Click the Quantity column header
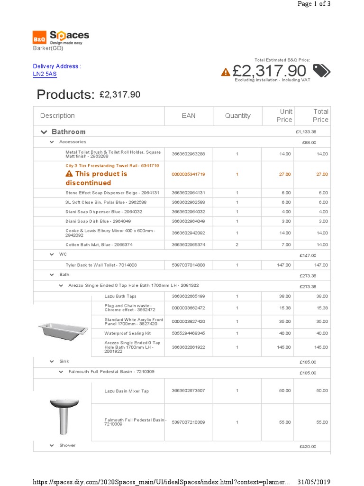This screenshot has width=364, height=486. [x=237, y=116]
